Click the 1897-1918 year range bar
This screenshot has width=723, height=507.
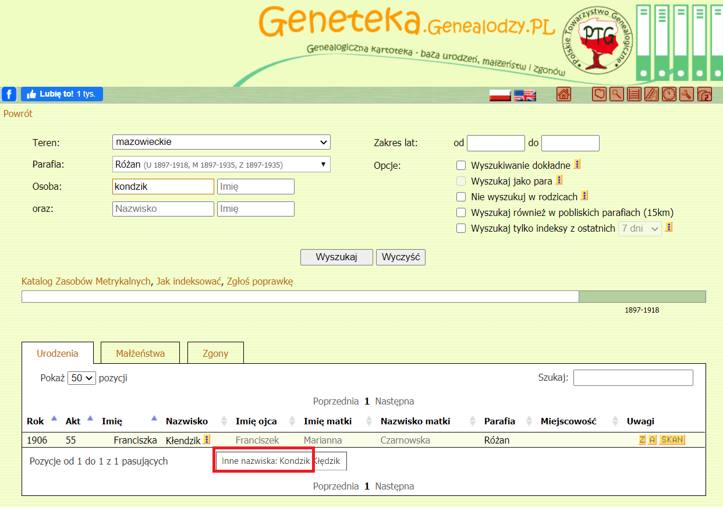coord(642,296)
